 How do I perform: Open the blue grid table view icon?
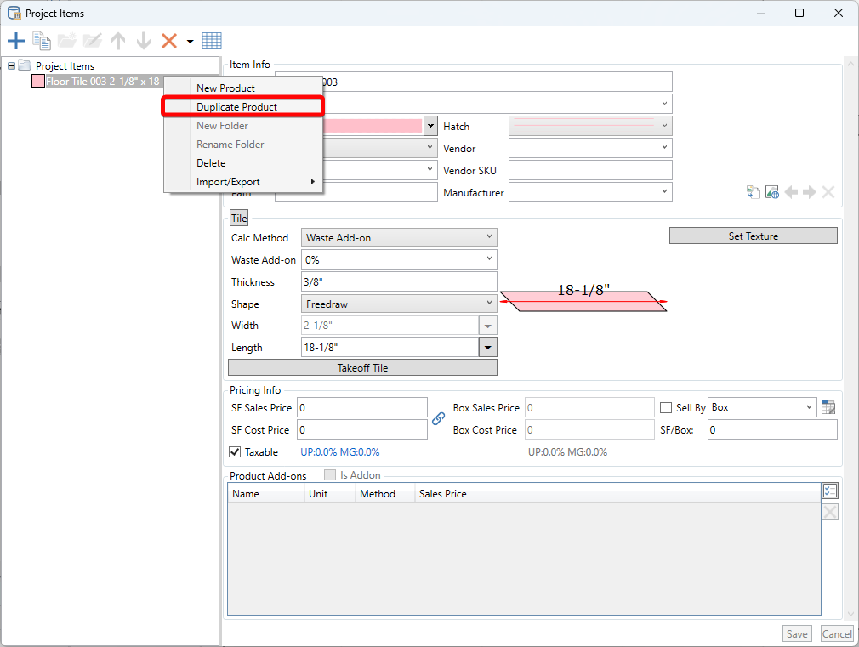tap(212, 41)
